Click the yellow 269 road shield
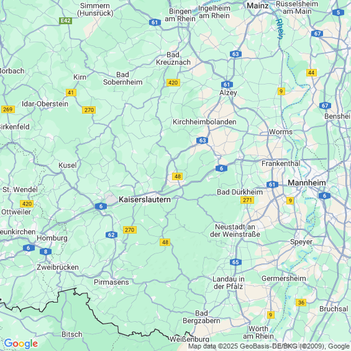The image size is (351, 351). coord(8,109)
